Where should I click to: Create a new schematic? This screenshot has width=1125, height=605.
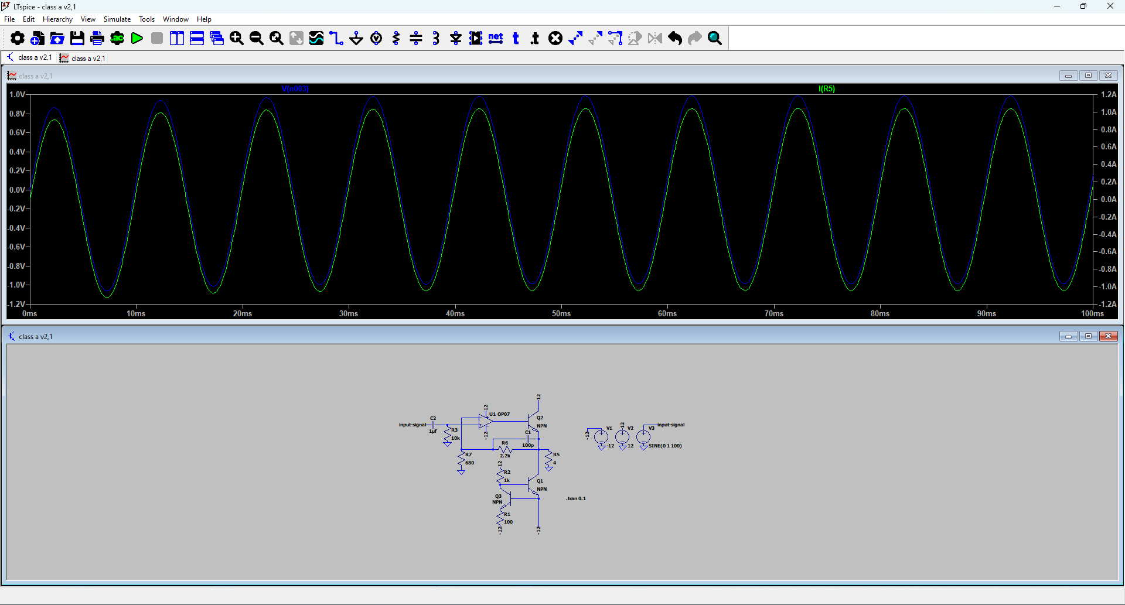point(37,39)
